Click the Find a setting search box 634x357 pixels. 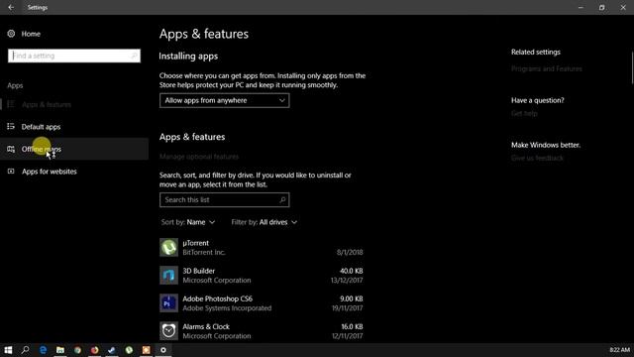(74, 56)
